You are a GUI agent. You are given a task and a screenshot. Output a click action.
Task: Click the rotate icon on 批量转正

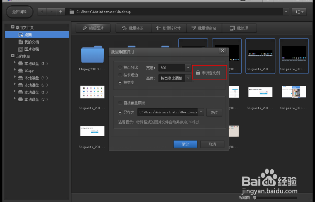coord(124,28)
